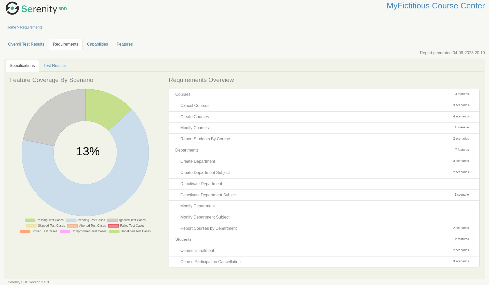Click the Serenity BDD logo icon

coord(12,8)
